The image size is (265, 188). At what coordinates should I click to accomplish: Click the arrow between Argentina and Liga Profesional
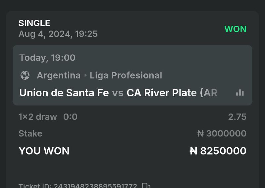pyautogui.click(x=85, y=76)
